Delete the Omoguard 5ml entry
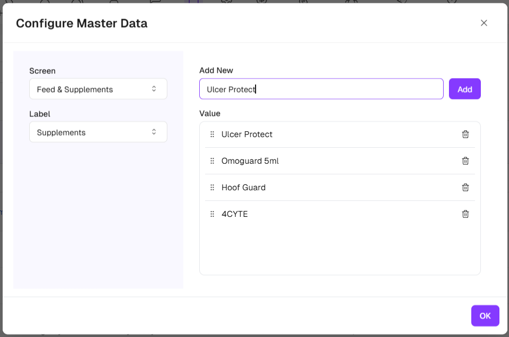 pyautogui.click(x=465, y=161)
